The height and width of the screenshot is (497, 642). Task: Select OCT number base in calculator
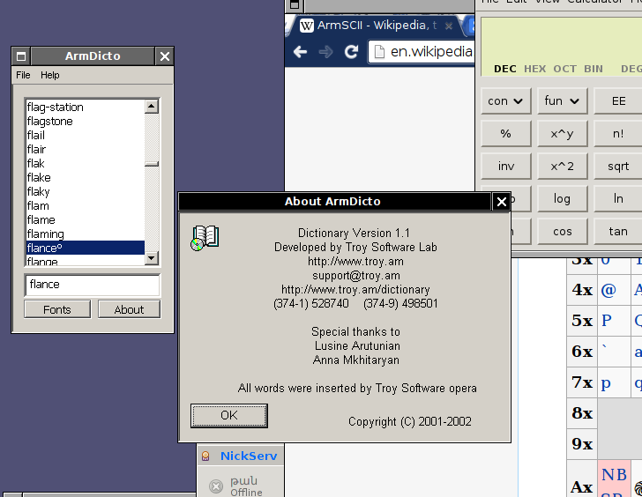[x=564, y=69]
